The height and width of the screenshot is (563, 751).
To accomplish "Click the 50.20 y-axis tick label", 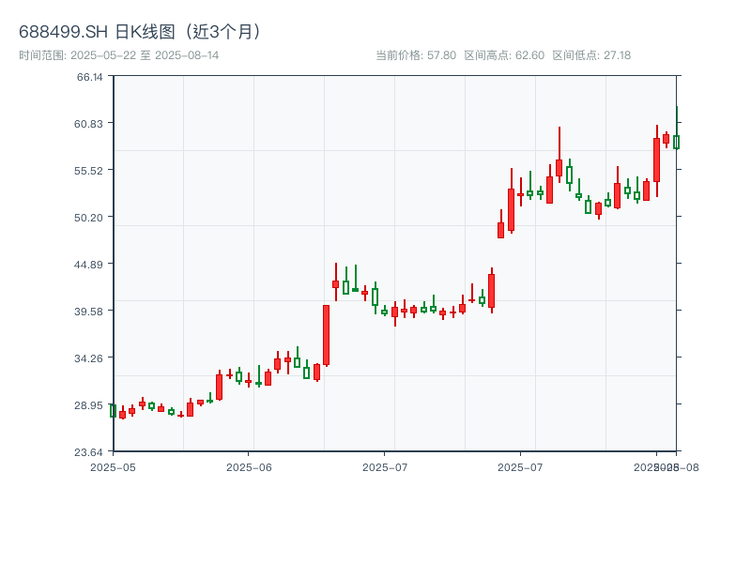I will 90,217.
